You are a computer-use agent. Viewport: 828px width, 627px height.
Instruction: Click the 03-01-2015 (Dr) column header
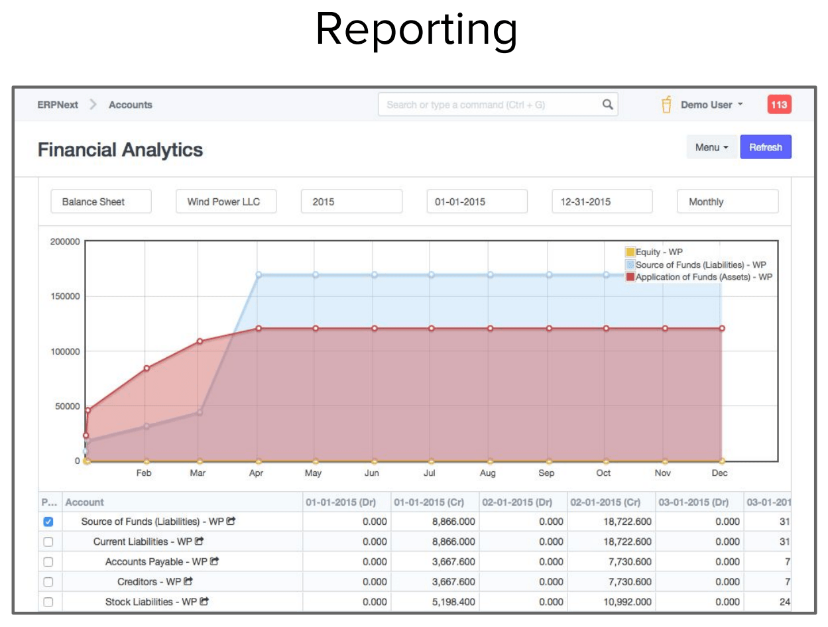(x=700, y=502)
